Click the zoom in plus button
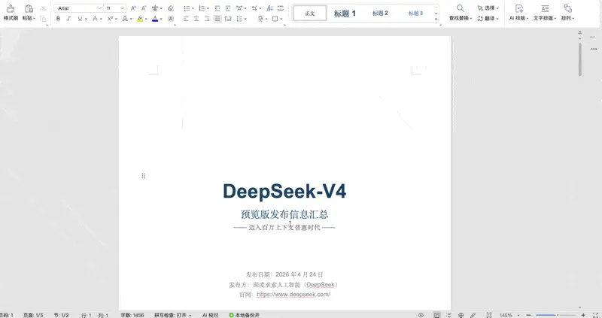 coord(583,315)
